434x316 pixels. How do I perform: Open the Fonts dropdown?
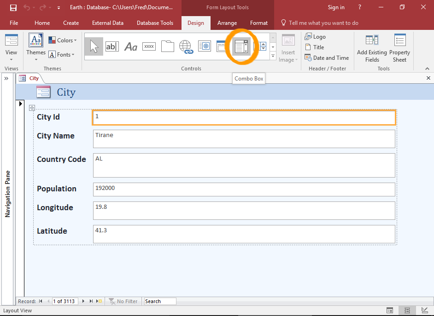[63, 54]
